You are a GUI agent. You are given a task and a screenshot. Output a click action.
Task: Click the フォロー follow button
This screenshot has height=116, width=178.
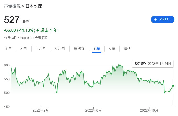pos(162,19)
